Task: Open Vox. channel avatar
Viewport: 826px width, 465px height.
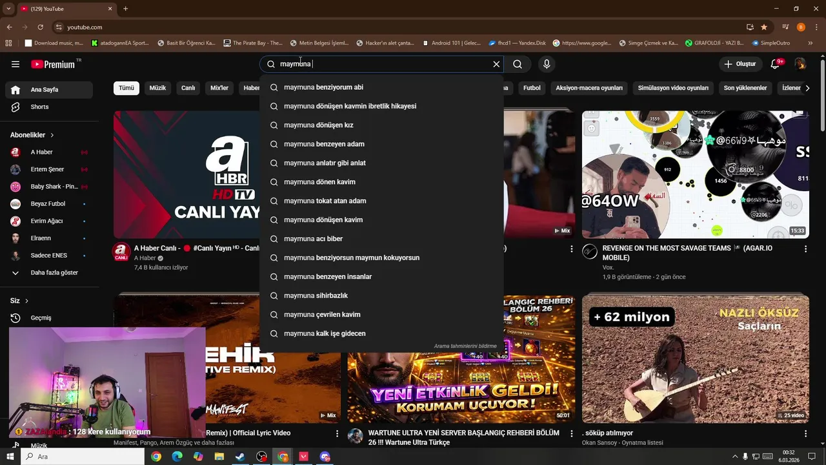Action: [590, 251]
